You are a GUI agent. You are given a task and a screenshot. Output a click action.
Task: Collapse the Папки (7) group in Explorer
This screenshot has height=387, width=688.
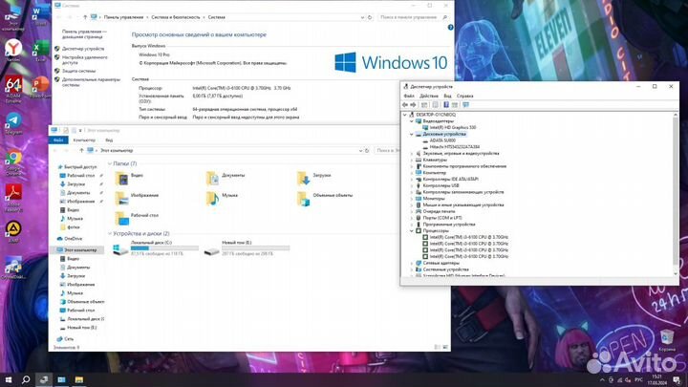point(110,163)
